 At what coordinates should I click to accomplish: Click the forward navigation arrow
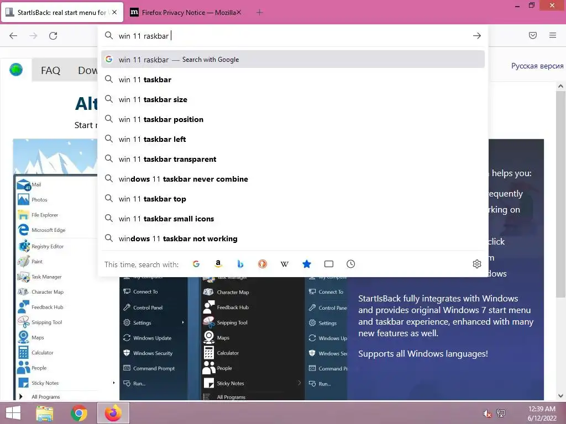(33, 36)
